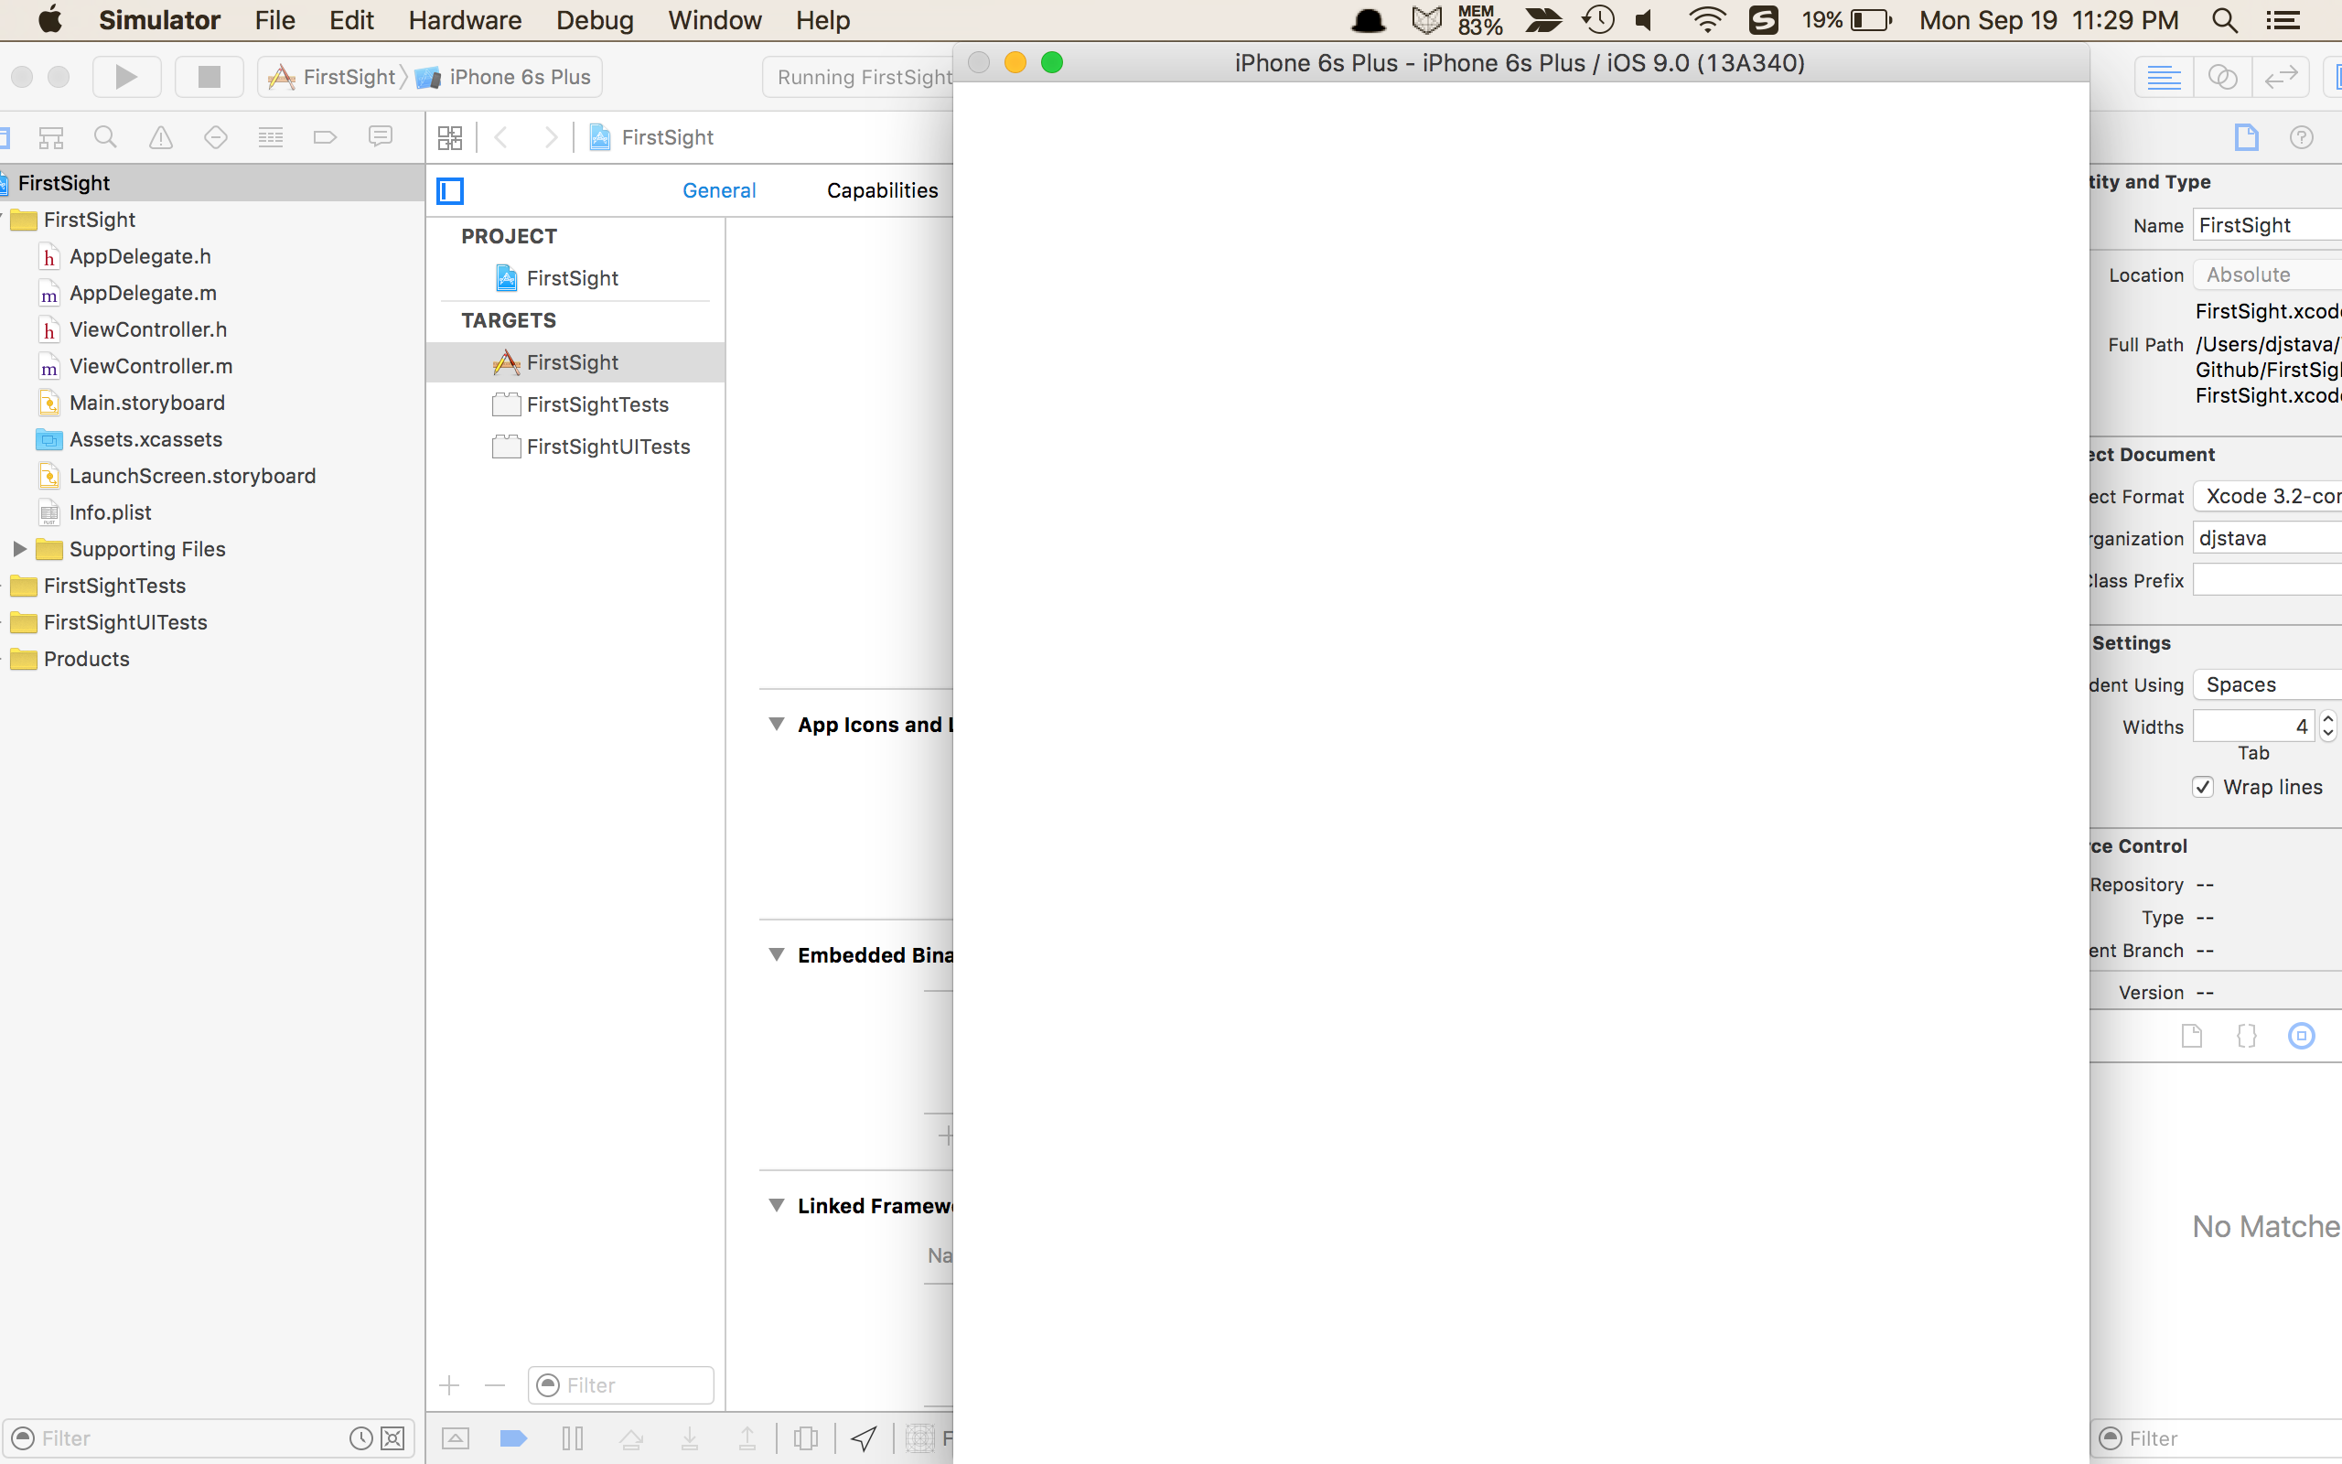Click the Simulate Location arrow icon
The image size is (2342, 1464).
865,1437
